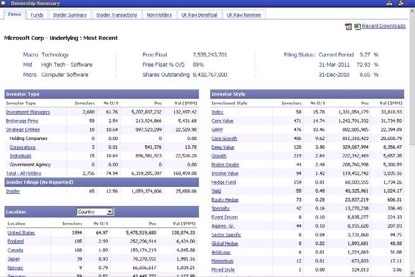Click the print icon in title bar
Screen dimensions: 415x277
click(x=389, y=3)
